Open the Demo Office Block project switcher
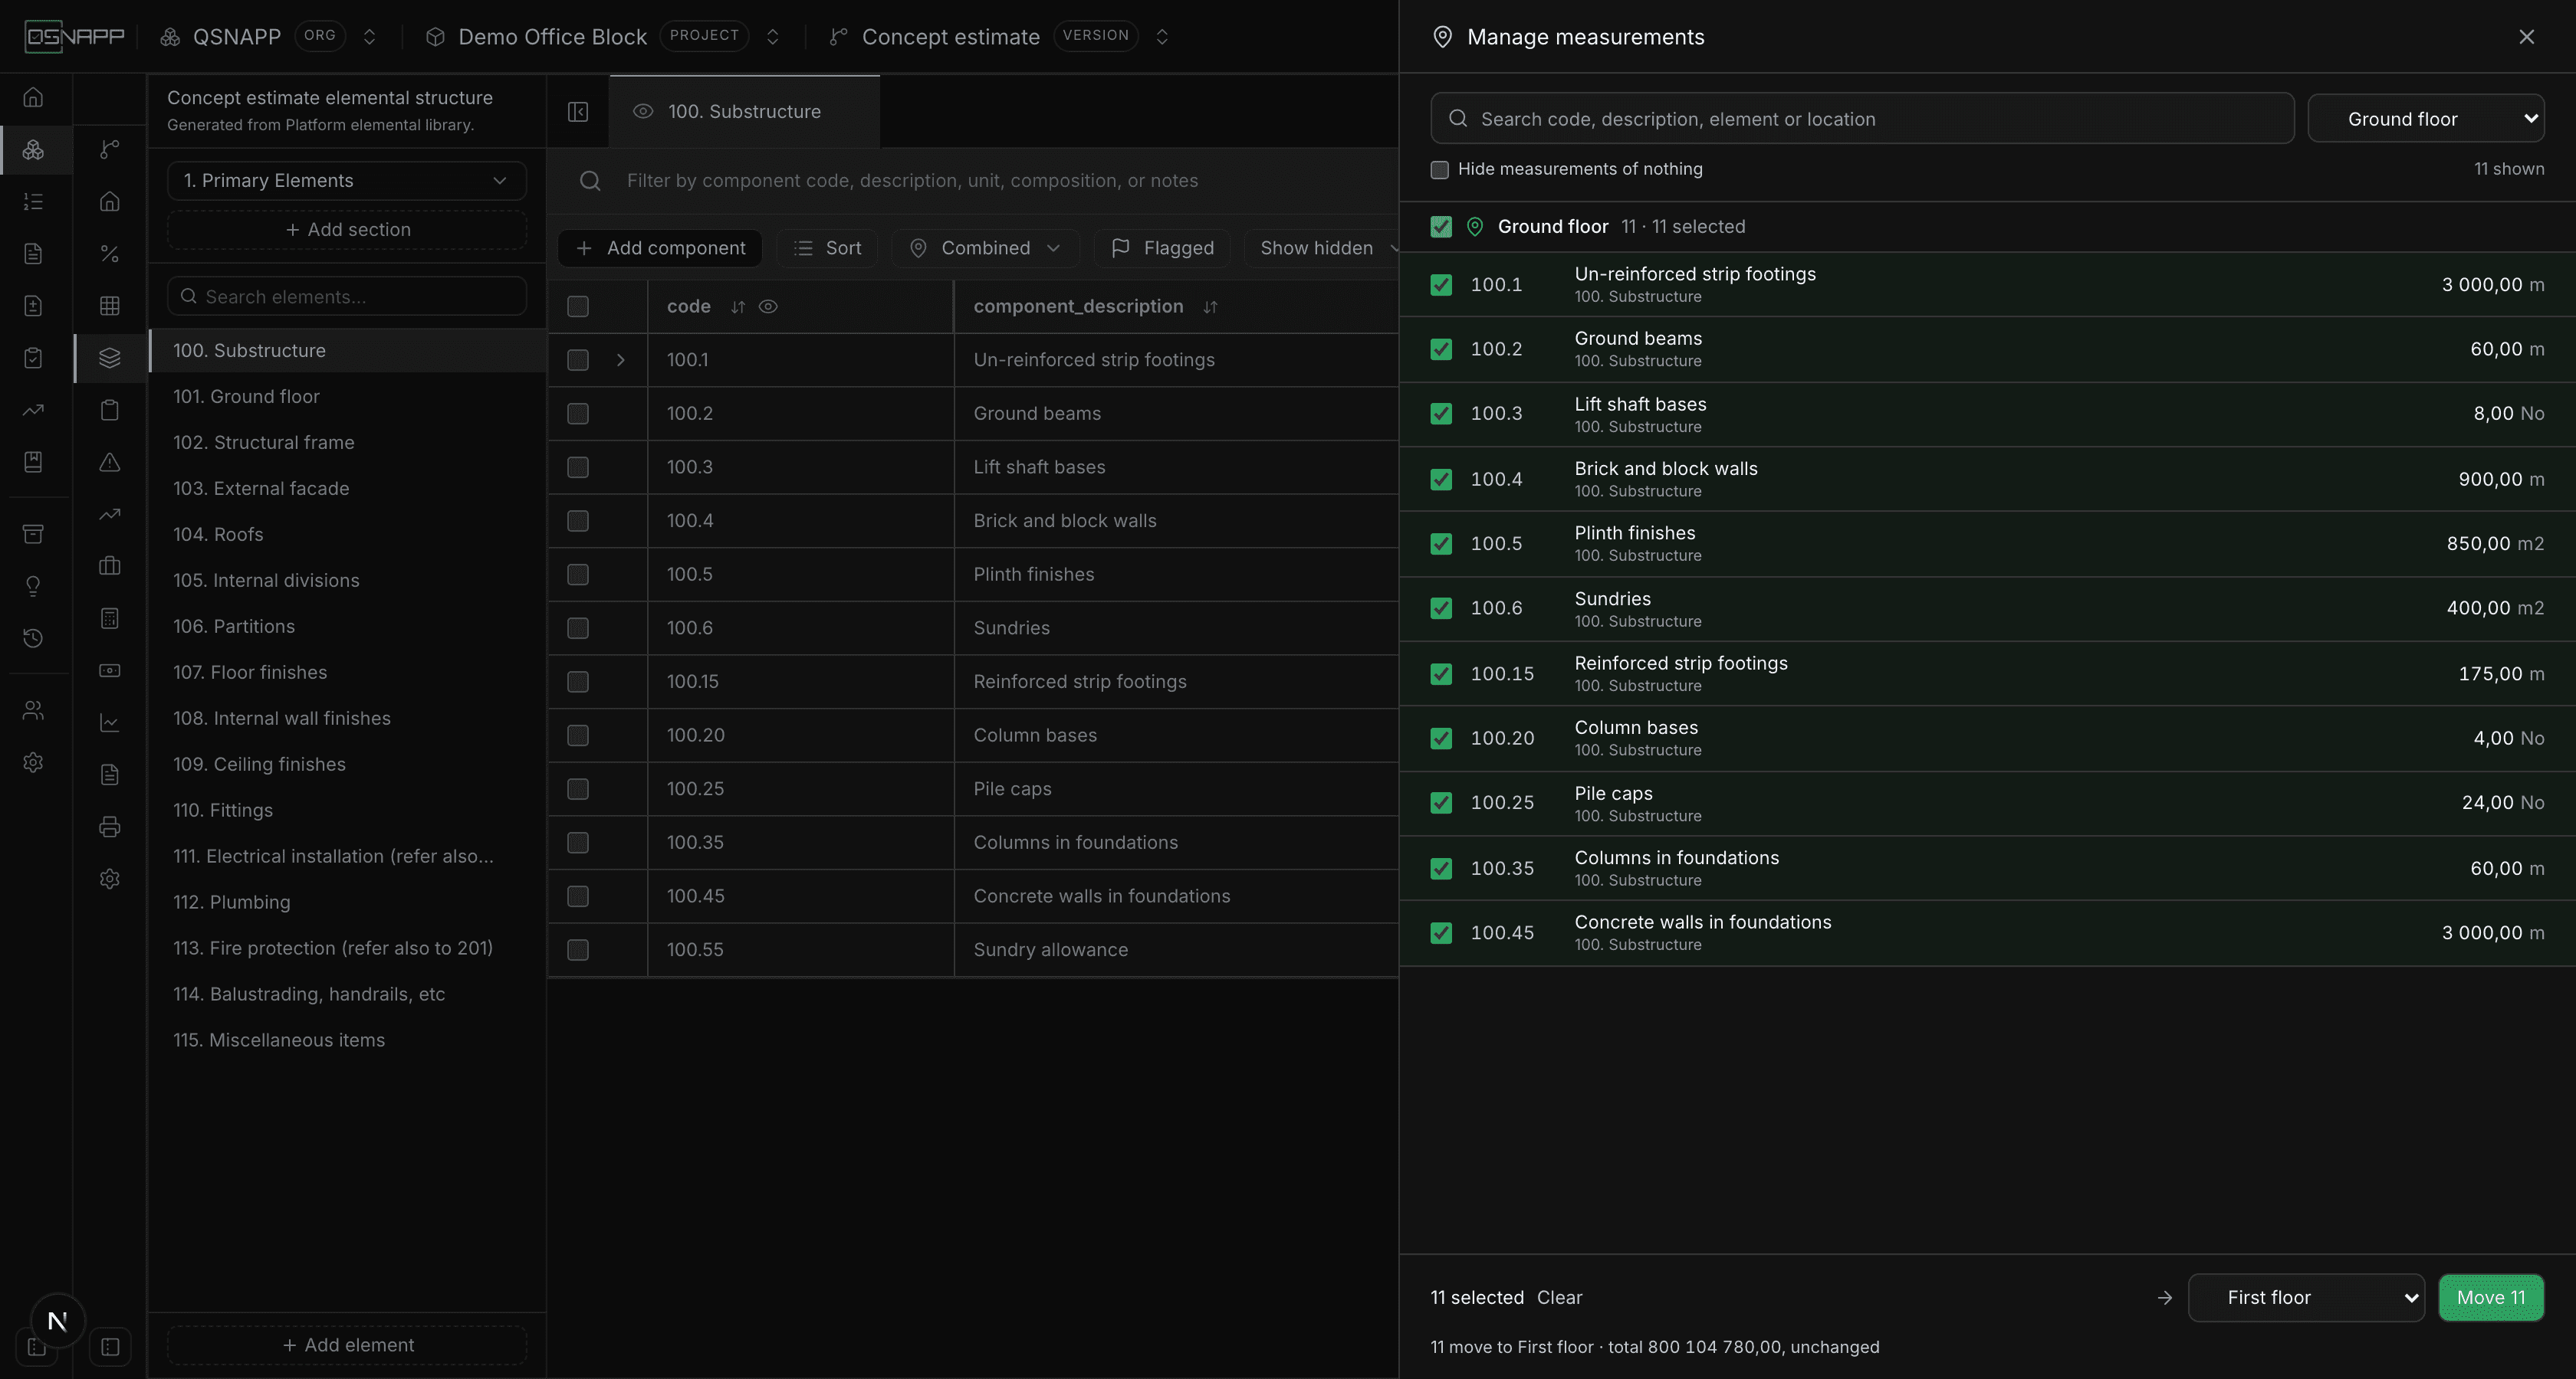This screenshot has width=2576, height=1379. click(x=772, y=37)
